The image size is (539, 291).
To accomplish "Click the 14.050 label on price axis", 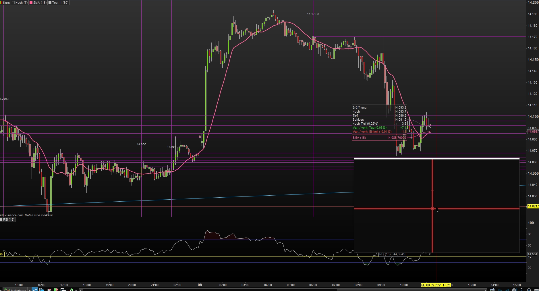I will coord(533,174).
